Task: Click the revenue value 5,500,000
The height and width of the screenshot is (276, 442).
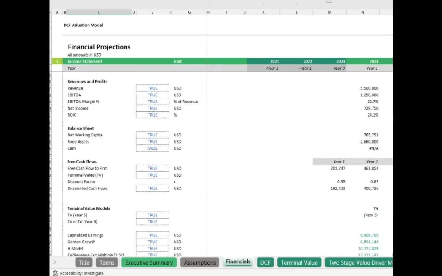Action: (369, 88)
